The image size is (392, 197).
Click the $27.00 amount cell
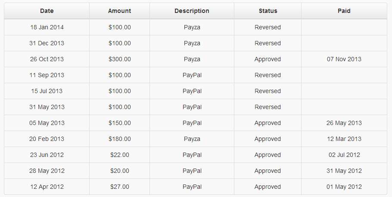click(120, 187)
